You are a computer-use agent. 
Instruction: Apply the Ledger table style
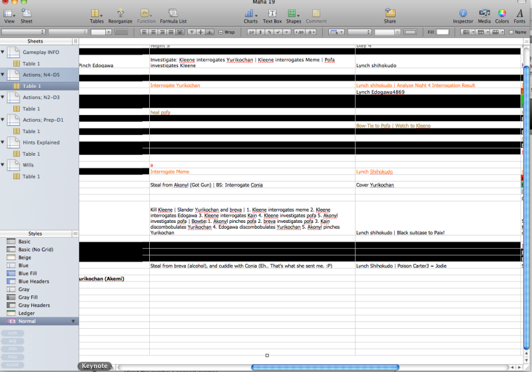(27, 313)
